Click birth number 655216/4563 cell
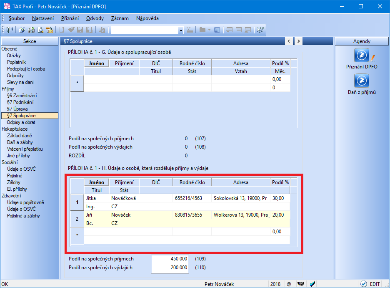This screenshot has height=288, width=390. (192, 198)
